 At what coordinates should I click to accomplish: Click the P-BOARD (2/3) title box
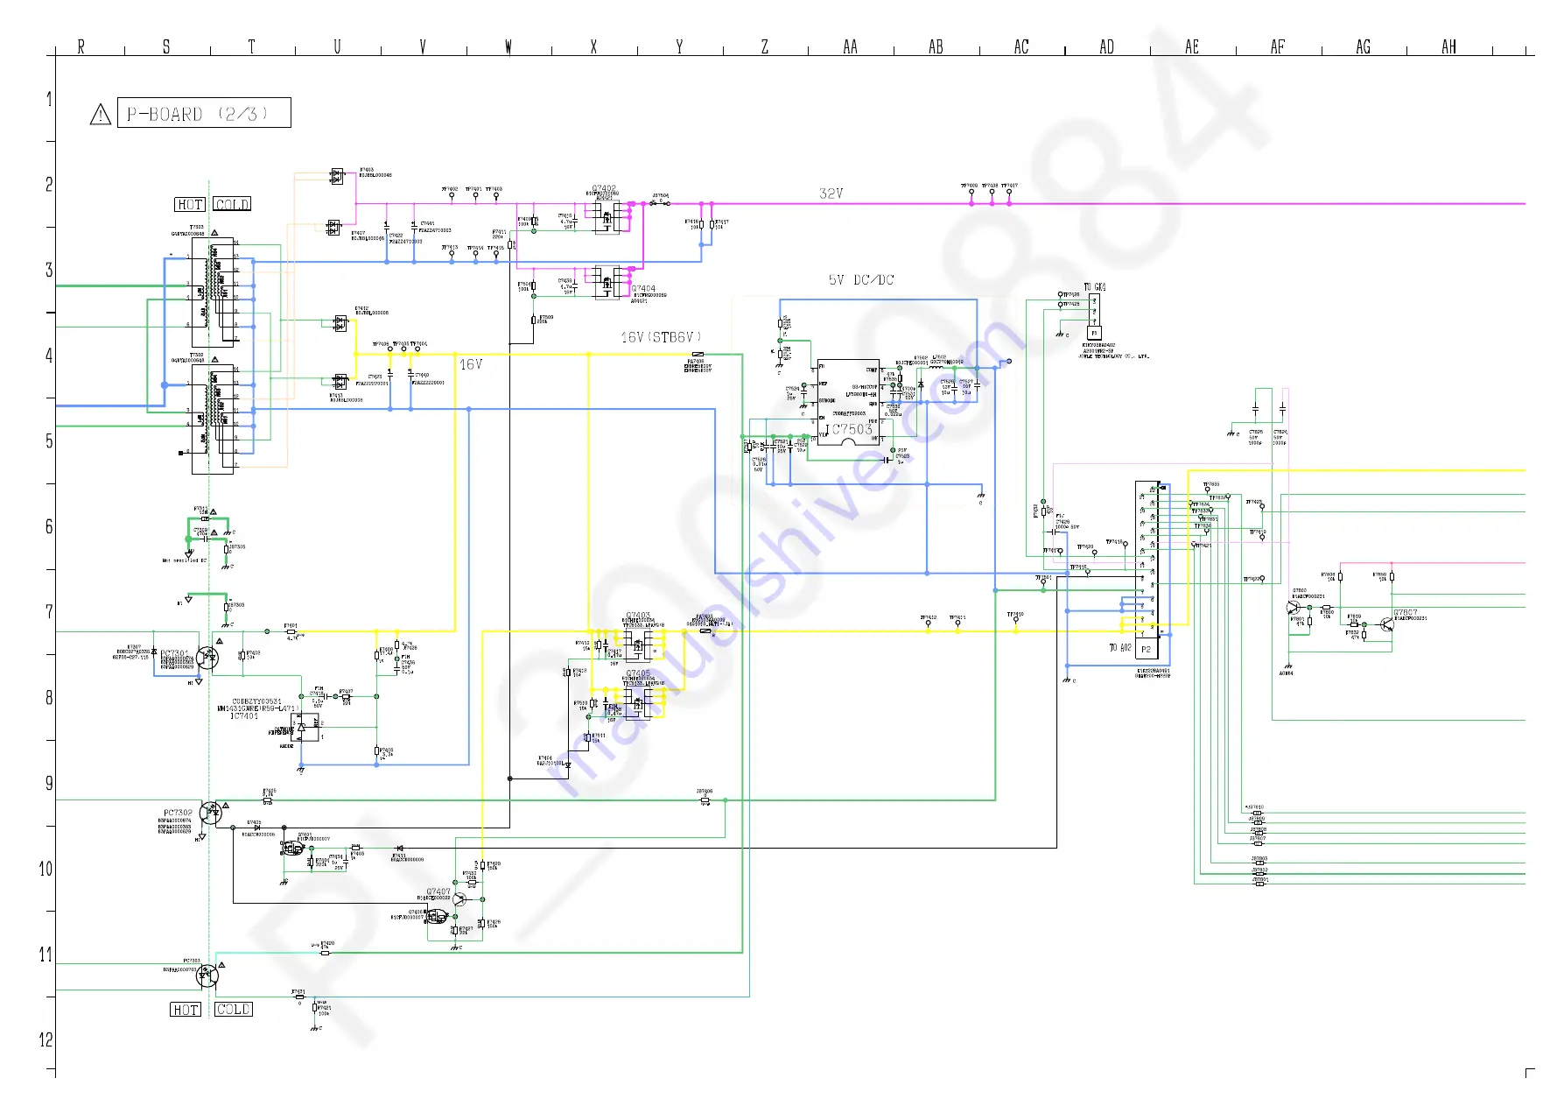204,113
